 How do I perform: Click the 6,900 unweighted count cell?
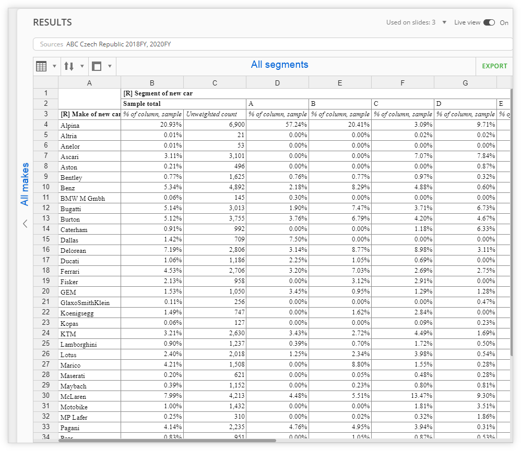[x=215, y=125]
